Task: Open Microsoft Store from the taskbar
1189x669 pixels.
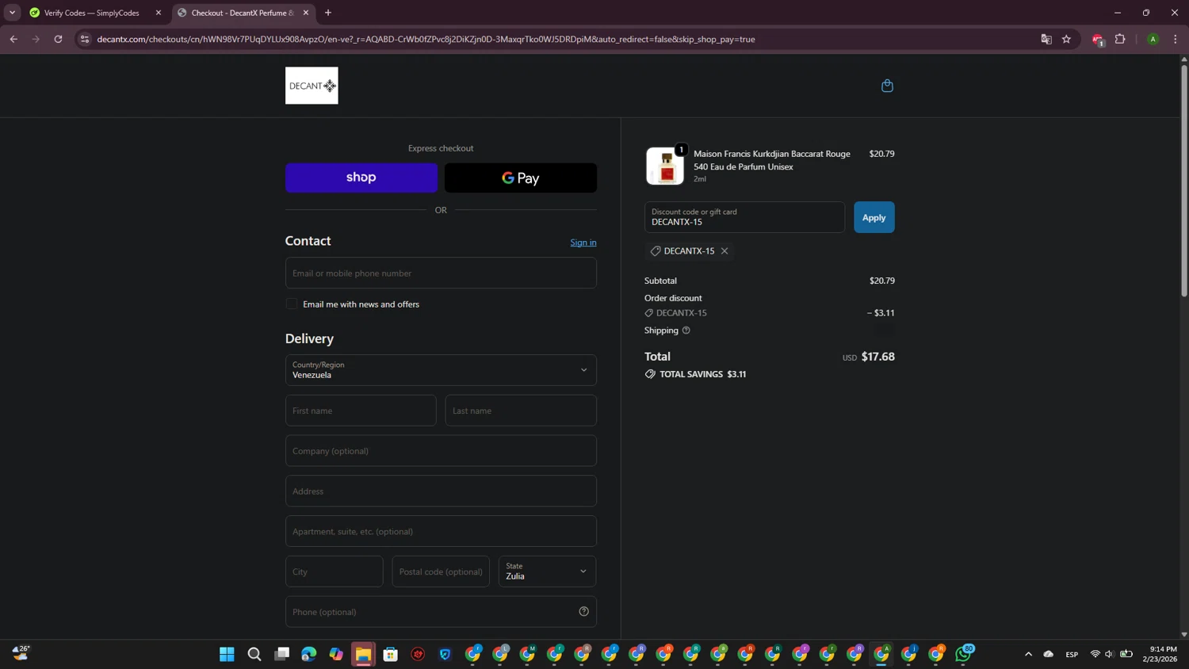Action: click(x=391, y=654)
